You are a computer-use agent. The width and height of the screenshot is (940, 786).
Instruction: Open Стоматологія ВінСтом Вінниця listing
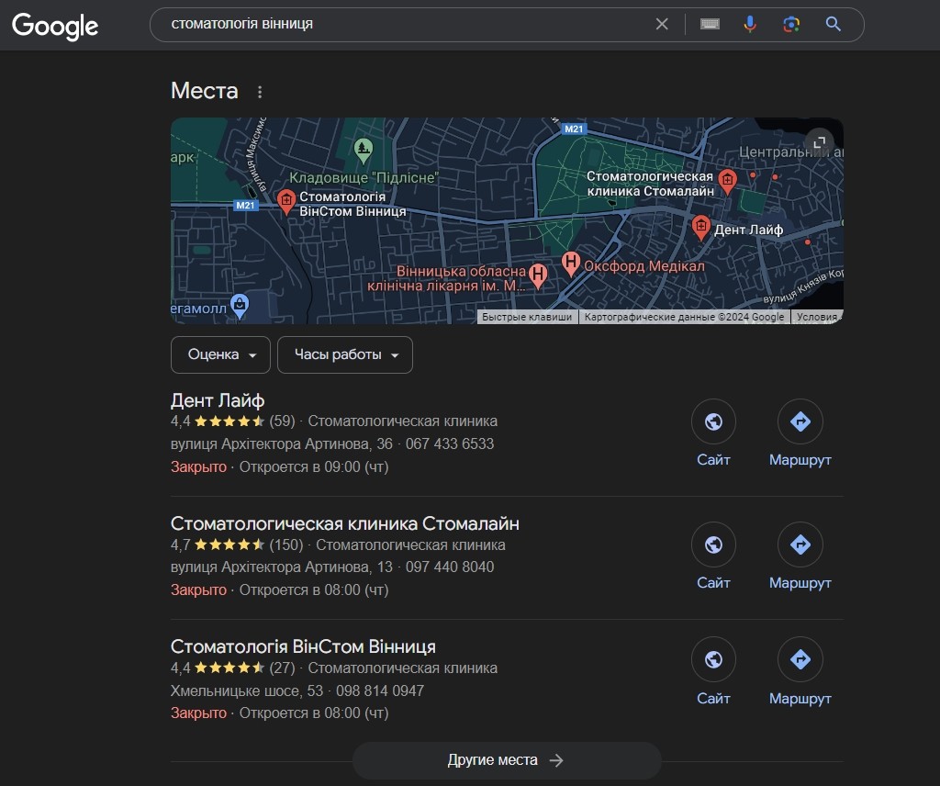pos(303,647)
